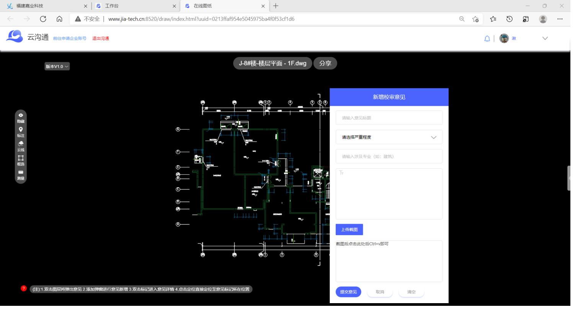Click the 前往申请企业账号 link

[70, 39]
